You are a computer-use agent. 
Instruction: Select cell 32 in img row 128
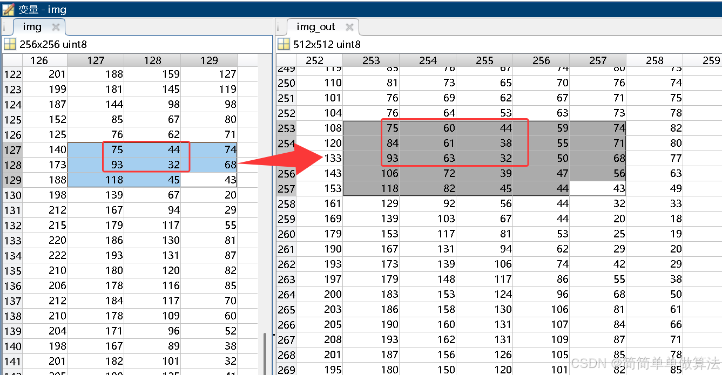pyautogui.click(x=152, y=165)
